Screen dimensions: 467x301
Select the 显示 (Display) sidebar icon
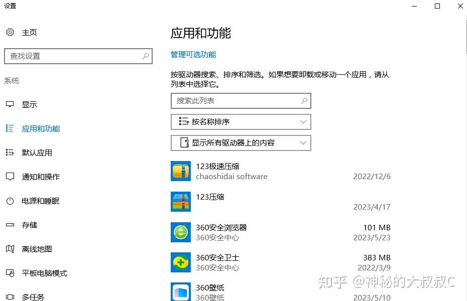11,104
